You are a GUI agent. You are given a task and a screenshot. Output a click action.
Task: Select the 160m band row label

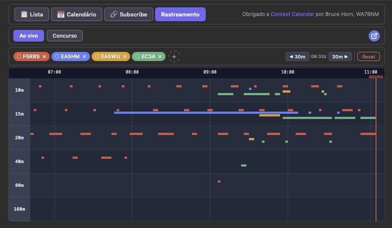click(x=19, y=209)
